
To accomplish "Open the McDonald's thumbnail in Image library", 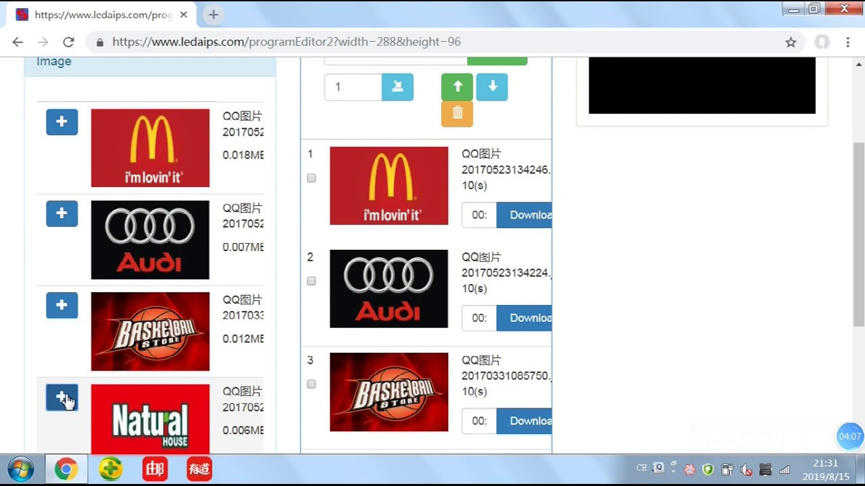I will point(150,148).
